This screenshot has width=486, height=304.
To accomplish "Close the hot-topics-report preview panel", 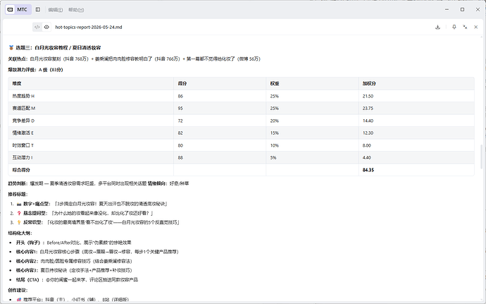I will click(x=475, y=27).
